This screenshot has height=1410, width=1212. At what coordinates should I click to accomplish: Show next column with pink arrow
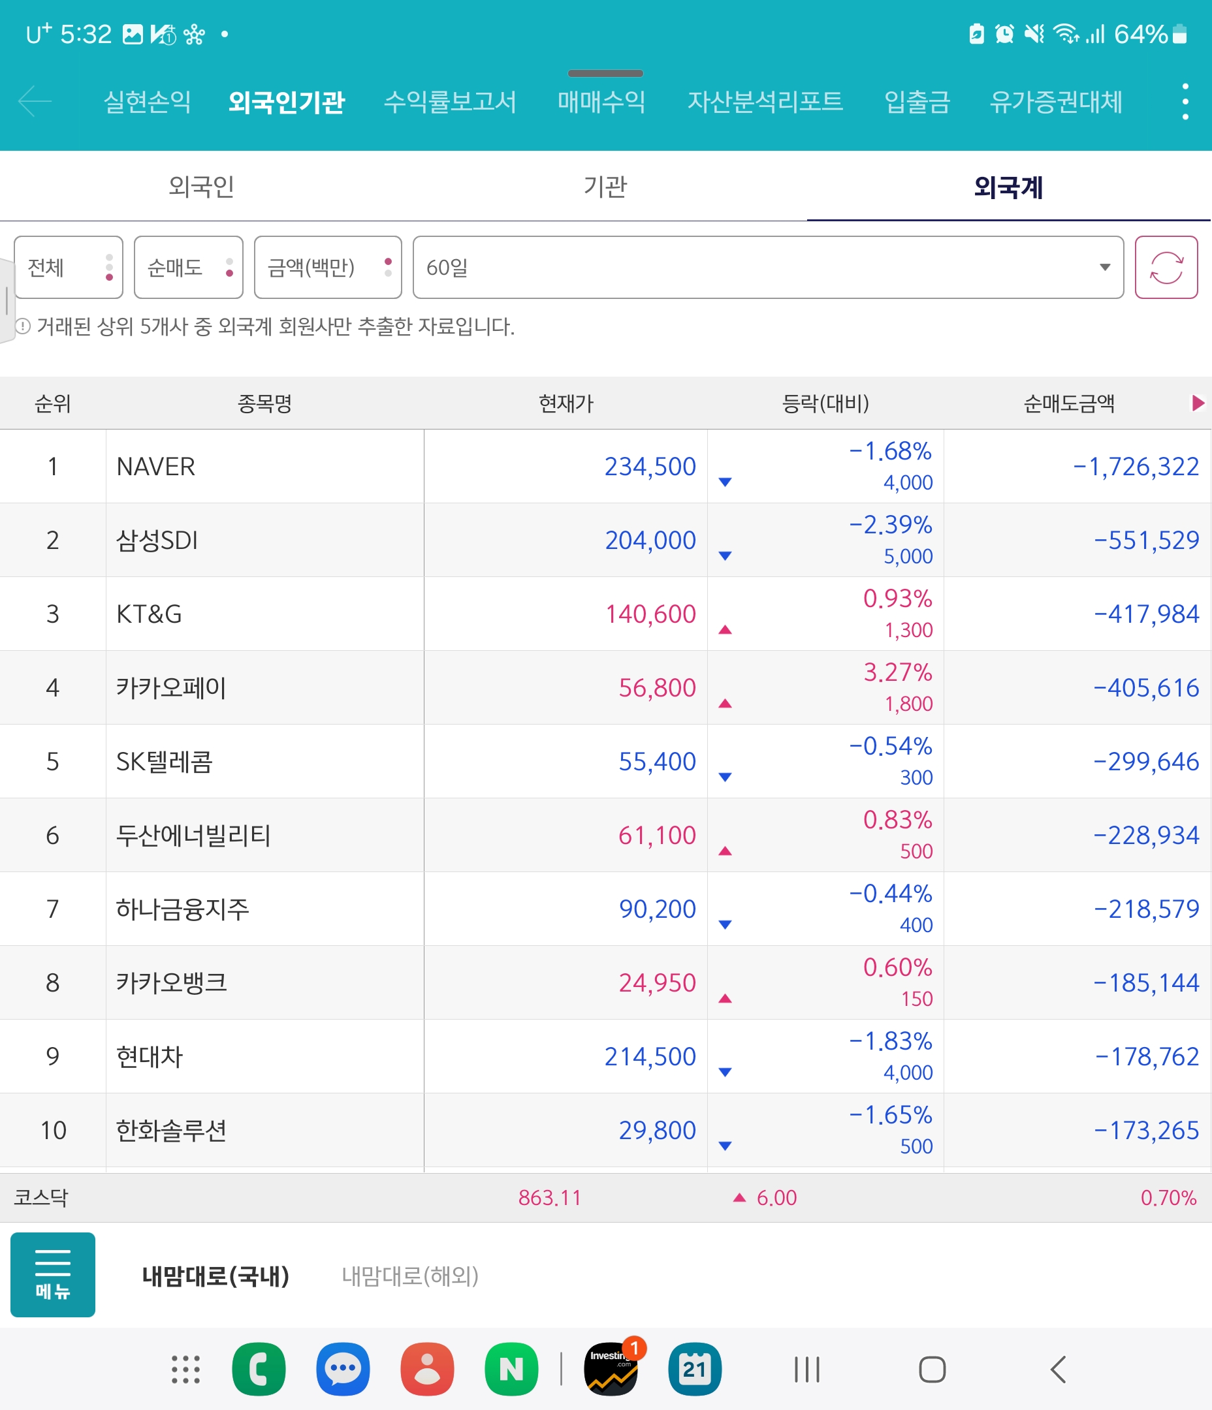coord(1198,403)
